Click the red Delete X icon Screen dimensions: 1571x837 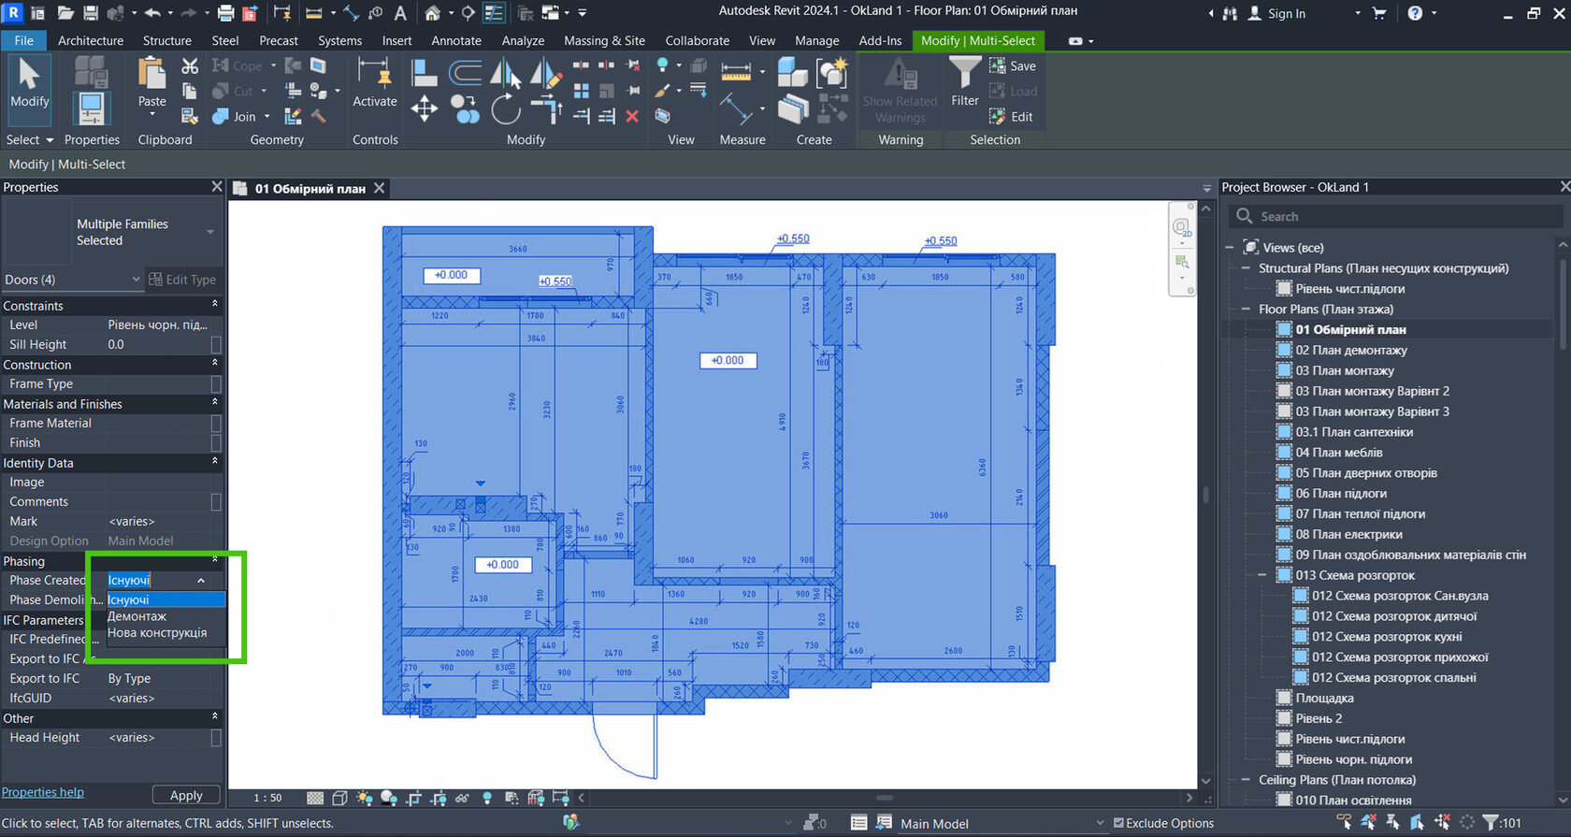point(632,117)
